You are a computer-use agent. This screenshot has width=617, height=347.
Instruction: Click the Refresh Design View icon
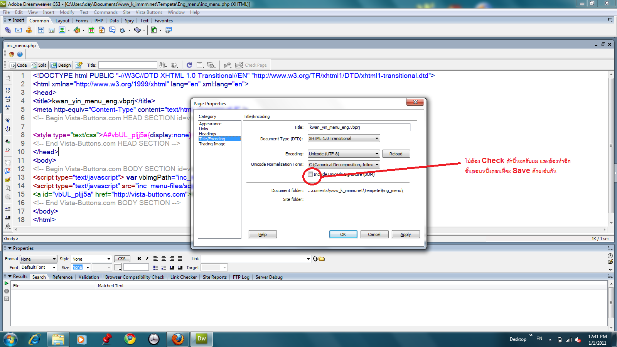coord(189,65)
